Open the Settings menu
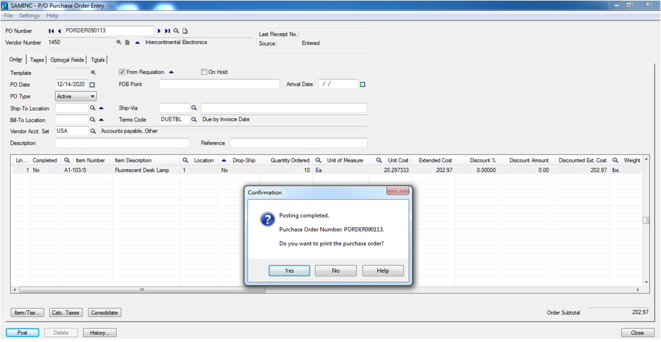The image size is (661, 342). point(29,15)
